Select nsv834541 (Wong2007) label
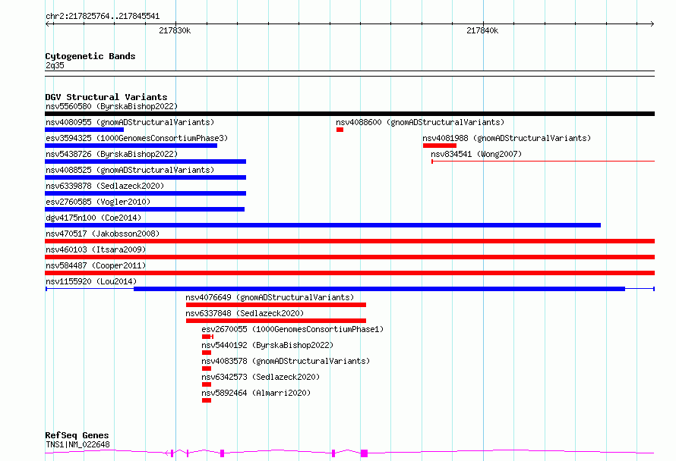Viewport: 676px width, 461px height. (476, 154)
